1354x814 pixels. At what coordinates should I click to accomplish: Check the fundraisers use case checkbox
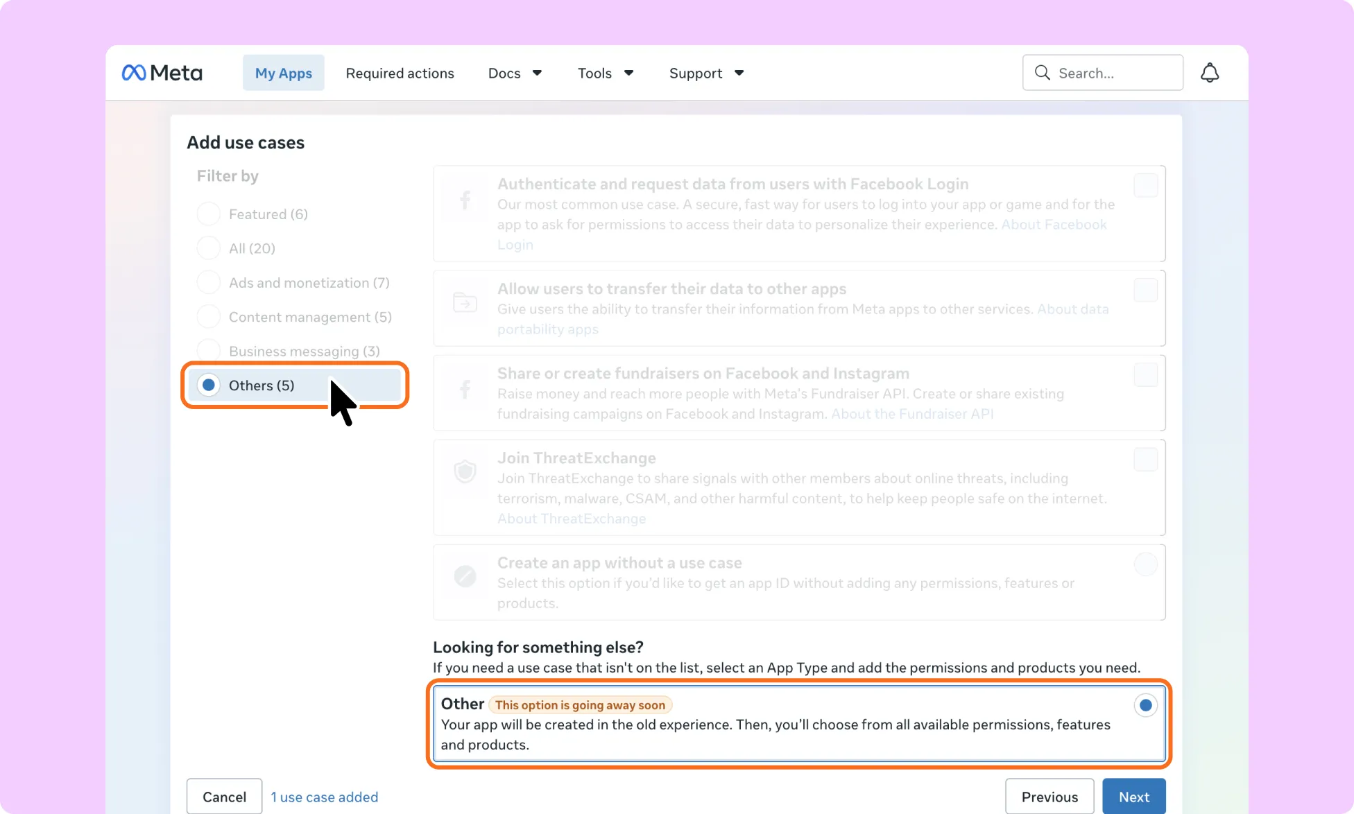pyautogui.click(x=1145, y=374)
